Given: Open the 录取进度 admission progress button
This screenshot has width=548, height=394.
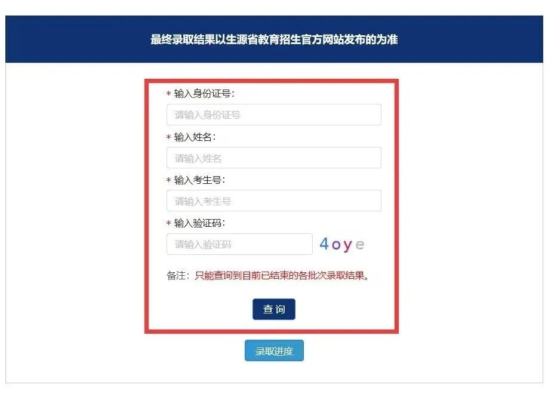Looking at the screenshot, I should click(274, 350).
